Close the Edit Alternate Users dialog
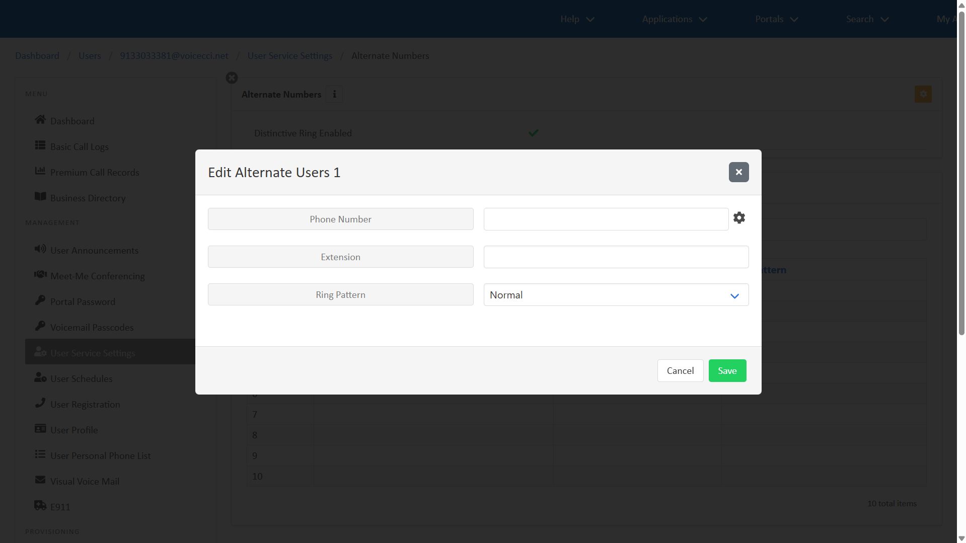This screenshot has height=543, width=966. 738,172
